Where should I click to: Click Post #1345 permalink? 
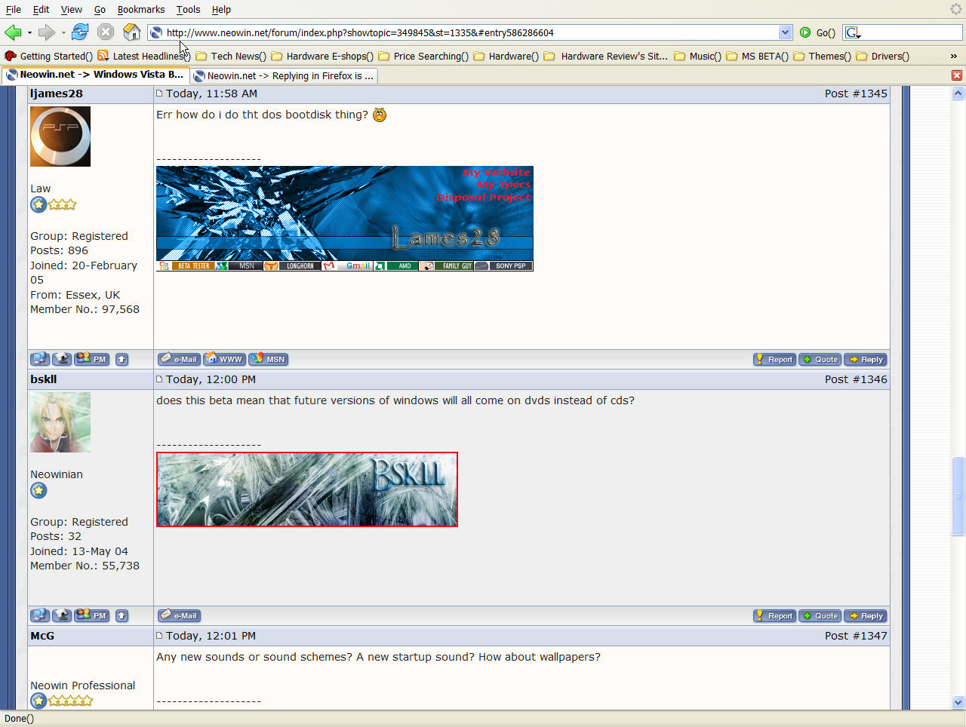856,94
